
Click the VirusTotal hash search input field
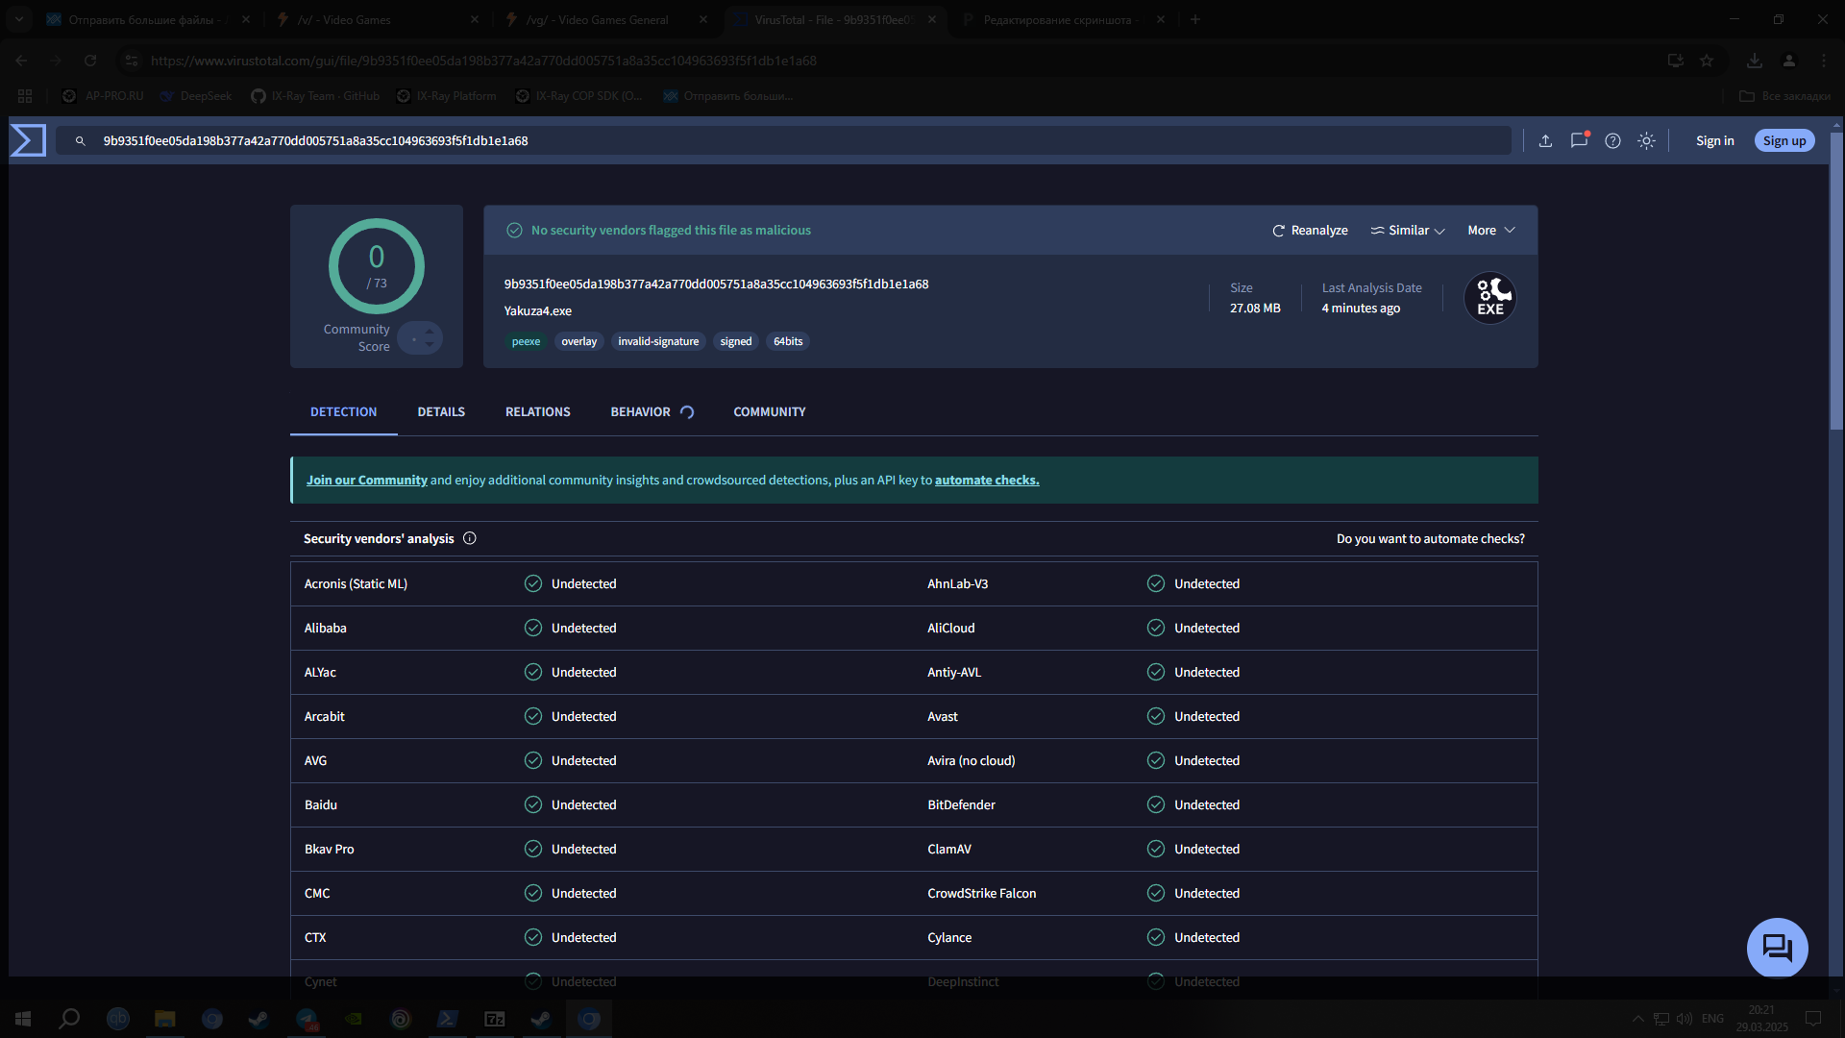click(783, 140)
